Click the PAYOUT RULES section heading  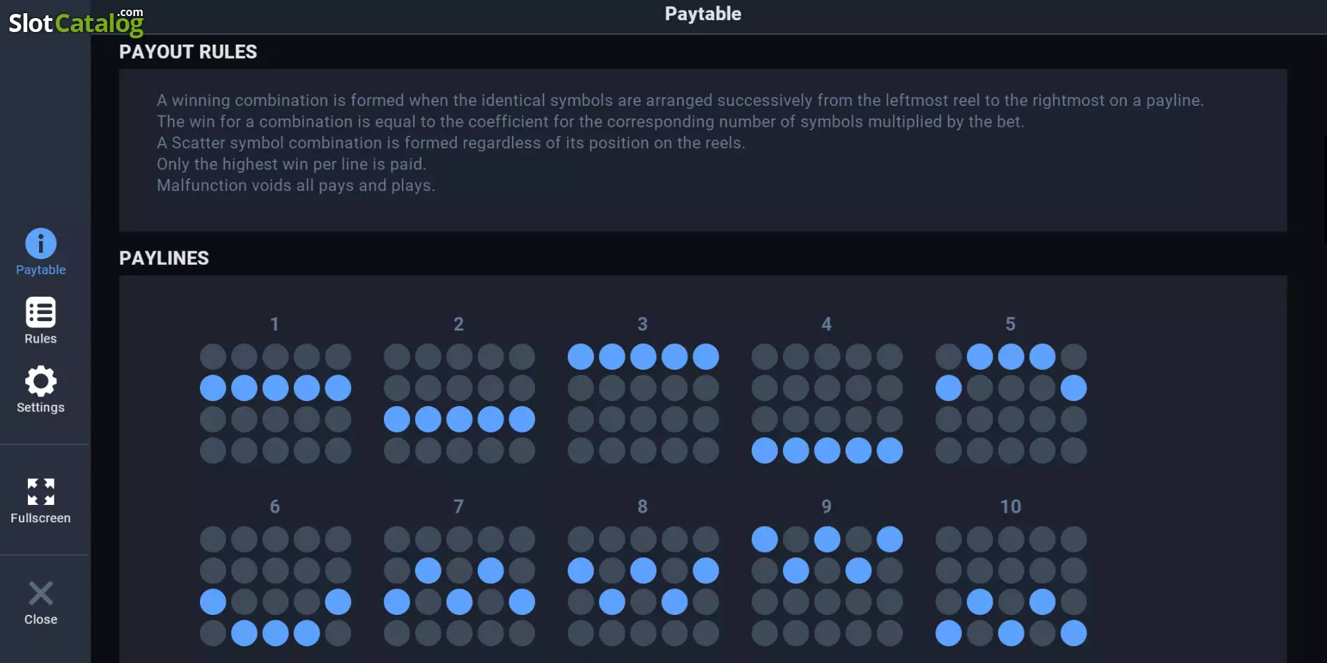pyautogui.click(x=188, y=52)
